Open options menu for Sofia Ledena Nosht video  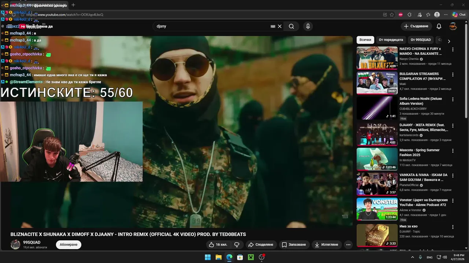point(453,99)
